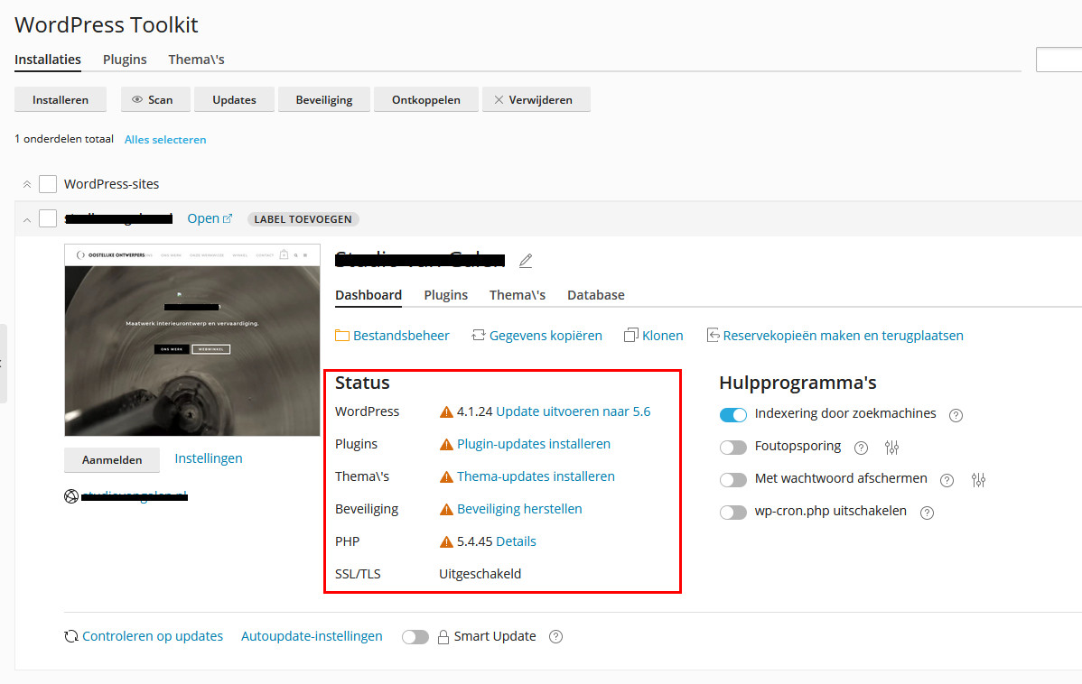Check the WordPress-sites group checkbox
The image size is (1082, 684).
tap(48, 184)
